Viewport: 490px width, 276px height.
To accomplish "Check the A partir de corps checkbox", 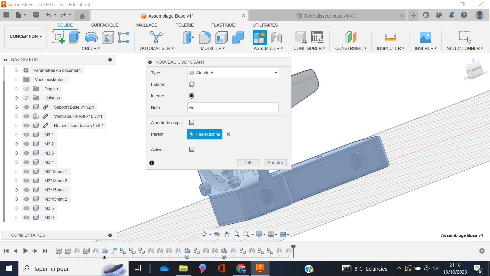I will pos(192,122).
